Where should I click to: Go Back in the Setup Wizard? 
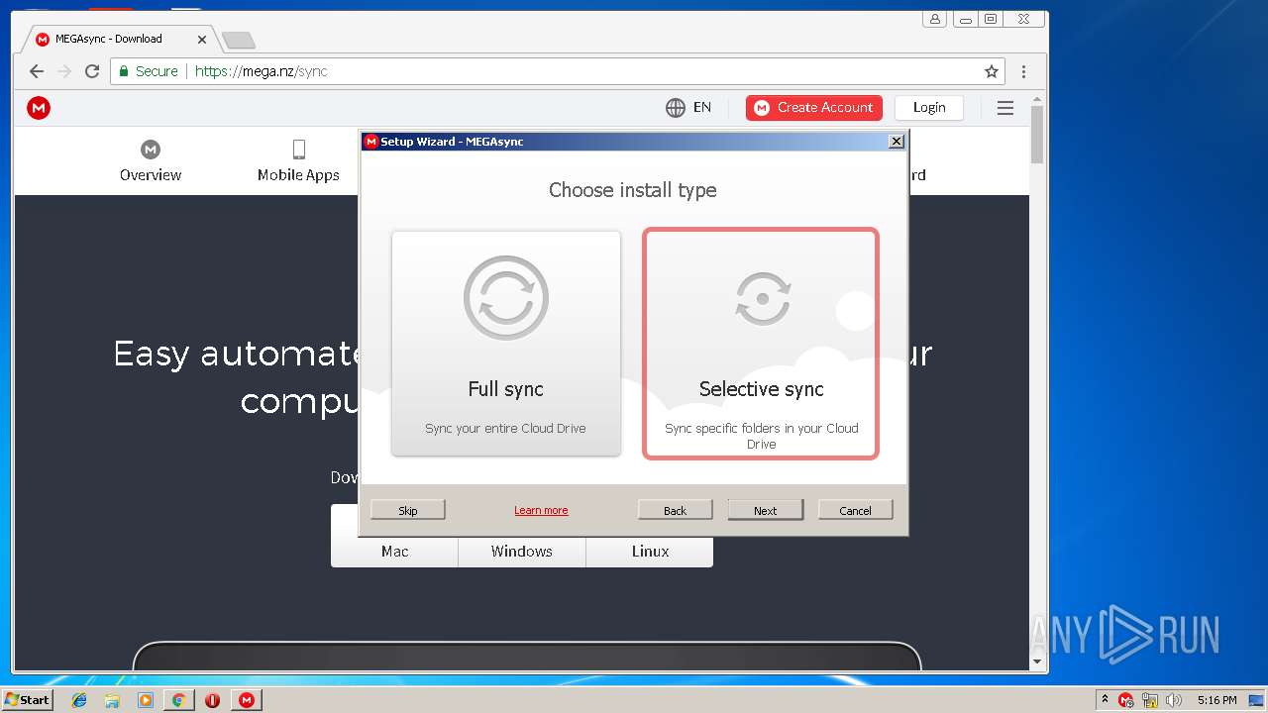click(676, 510)
